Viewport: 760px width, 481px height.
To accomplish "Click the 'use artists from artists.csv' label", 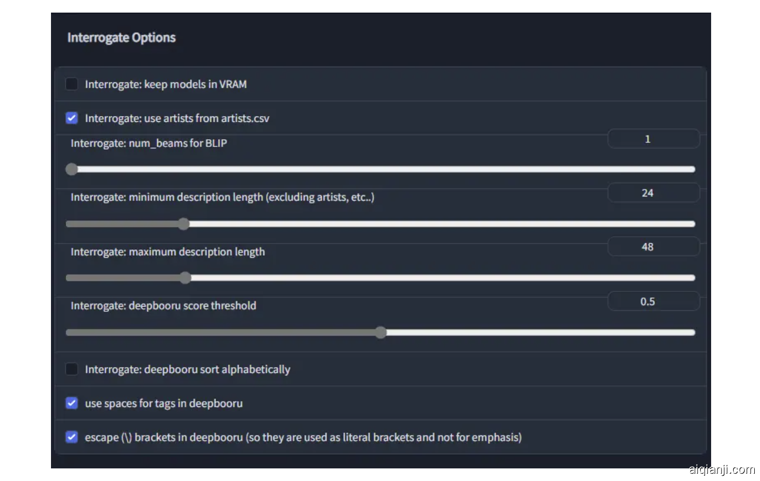I will [177, 119].
